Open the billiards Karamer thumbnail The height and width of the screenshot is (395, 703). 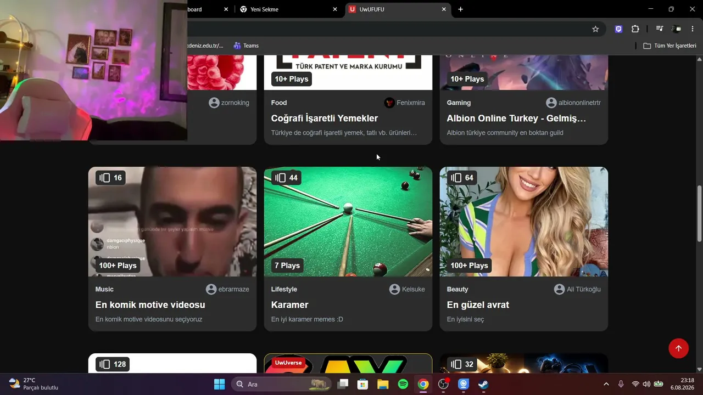[x=348, y=222]
